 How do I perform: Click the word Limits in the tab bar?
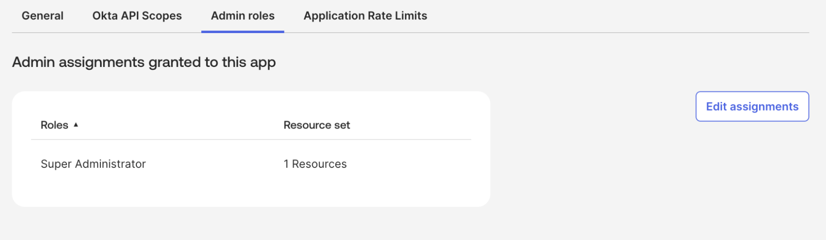(411, 16)
